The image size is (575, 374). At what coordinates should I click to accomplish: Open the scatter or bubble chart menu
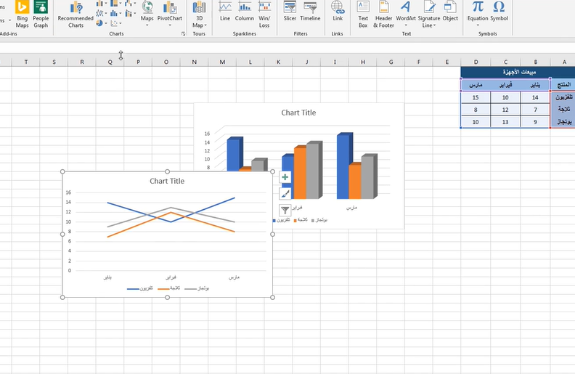[115, 23]
